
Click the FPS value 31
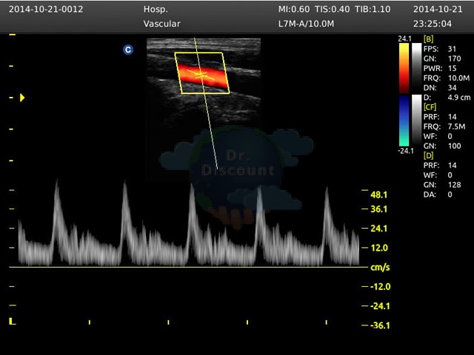(452, 49)
